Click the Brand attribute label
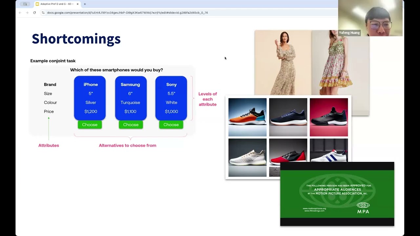 click(x=50, y=85)
